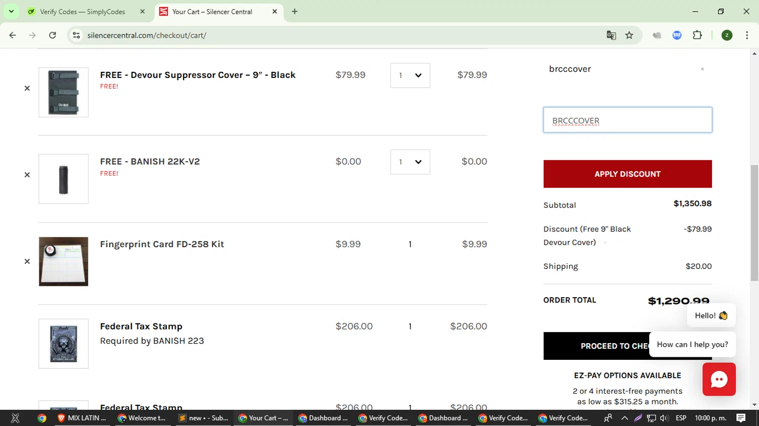
Task: Remove FREE BANISH 22K-V2 item from cart
Action: coord(27,175)
